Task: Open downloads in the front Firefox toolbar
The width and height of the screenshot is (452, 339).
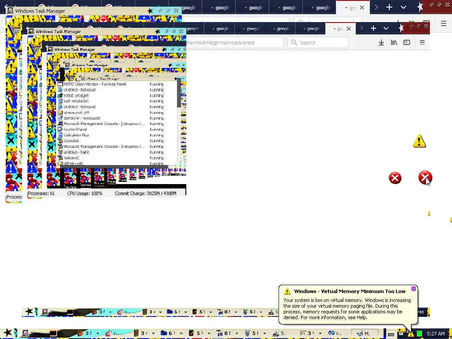Action: (381, 43)
